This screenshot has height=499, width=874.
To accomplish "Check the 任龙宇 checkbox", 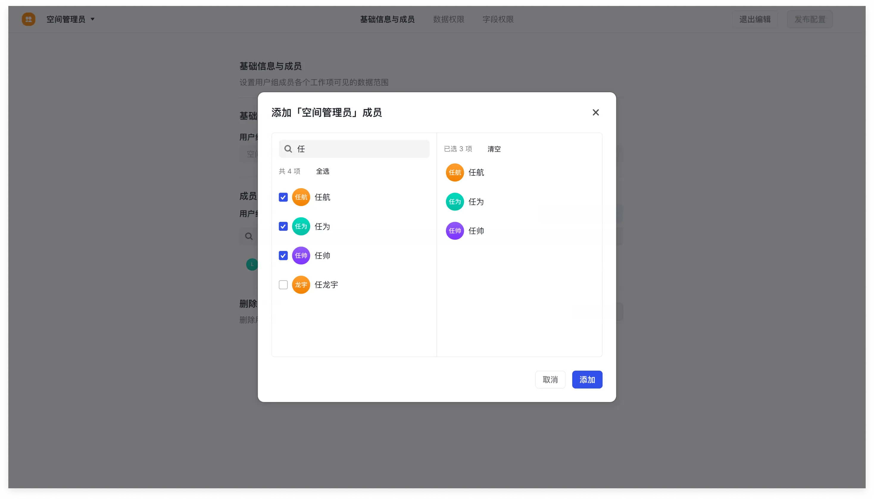I will pyautogui.click(x=283, y=284).
